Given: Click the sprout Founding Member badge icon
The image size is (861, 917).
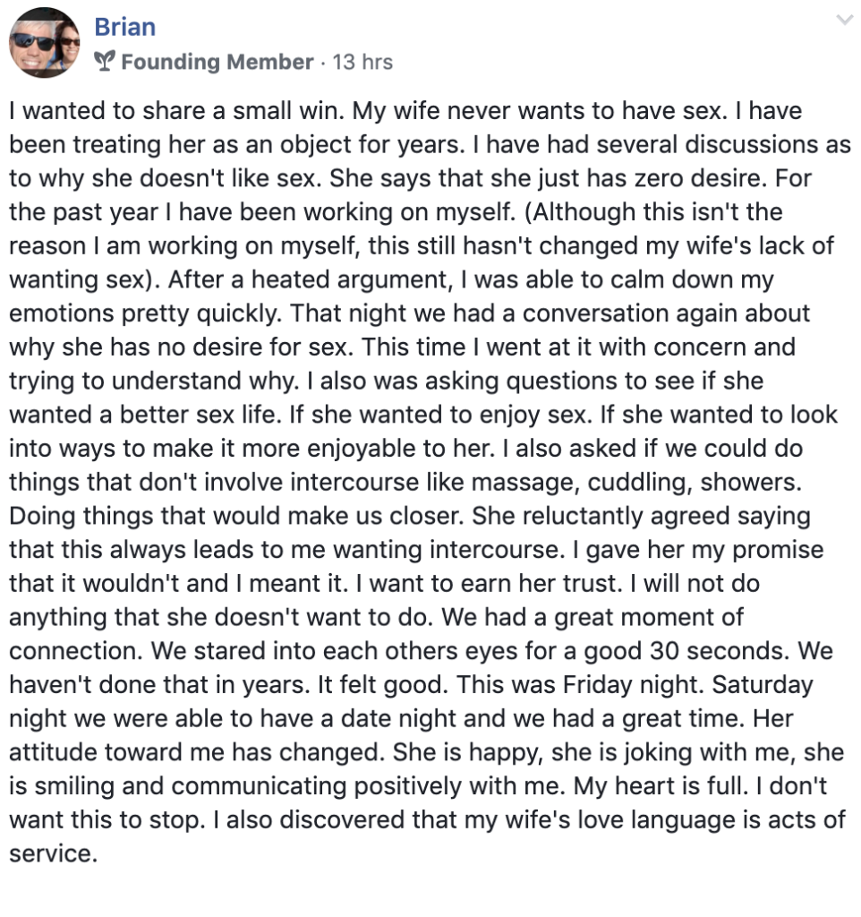Looking at the screenshot, I should click(x=105, y=61).
